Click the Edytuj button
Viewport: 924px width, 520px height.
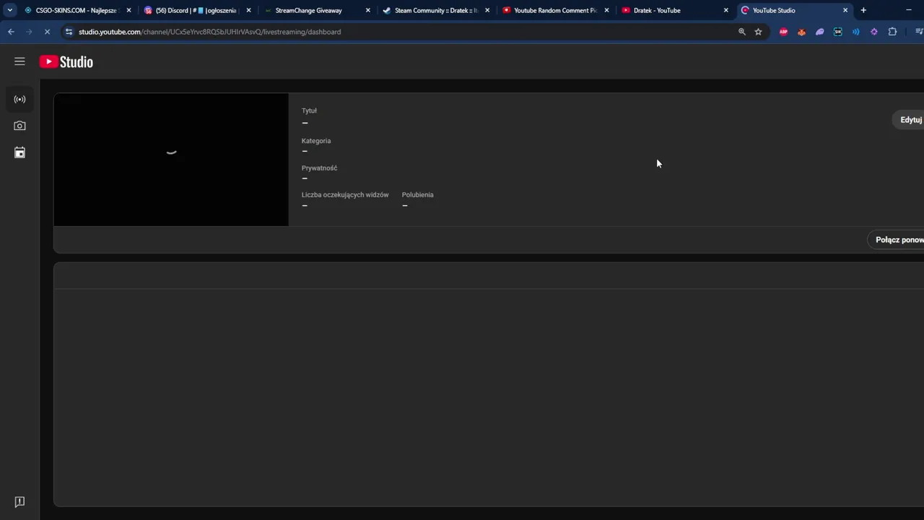pyautogui.click(x=910, y=120)
